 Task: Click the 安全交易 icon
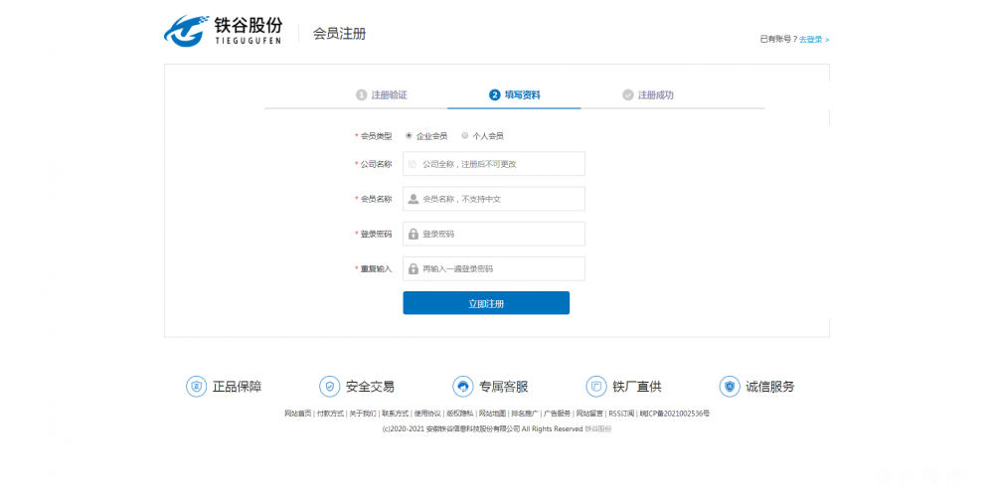[x=329, y=387]
